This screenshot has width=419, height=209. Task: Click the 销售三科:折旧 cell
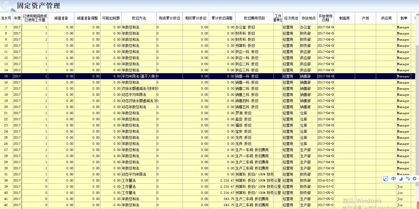(x=254, y=95)
